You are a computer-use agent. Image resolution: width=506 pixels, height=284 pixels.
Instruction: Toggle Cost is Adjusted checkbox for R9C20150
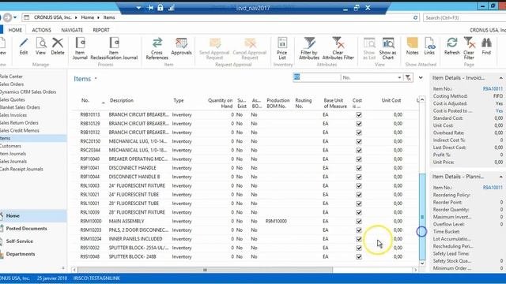tap(359, 141)
